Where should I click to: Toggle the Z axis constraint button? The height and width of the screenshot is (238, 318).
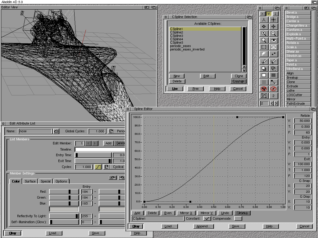pyautogui.click(x=275, y=14)
